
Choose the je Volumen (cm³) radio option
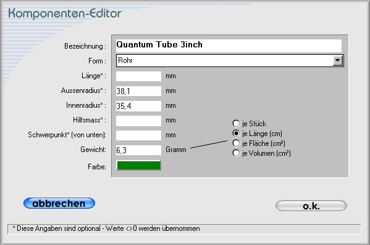coord(236,153)
